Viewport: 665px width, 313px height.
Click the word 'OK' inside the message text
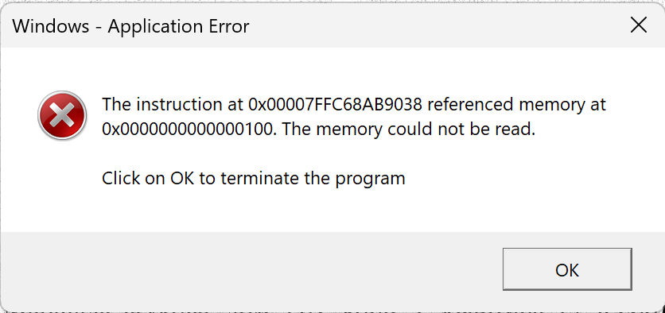(x=182, y=178)
